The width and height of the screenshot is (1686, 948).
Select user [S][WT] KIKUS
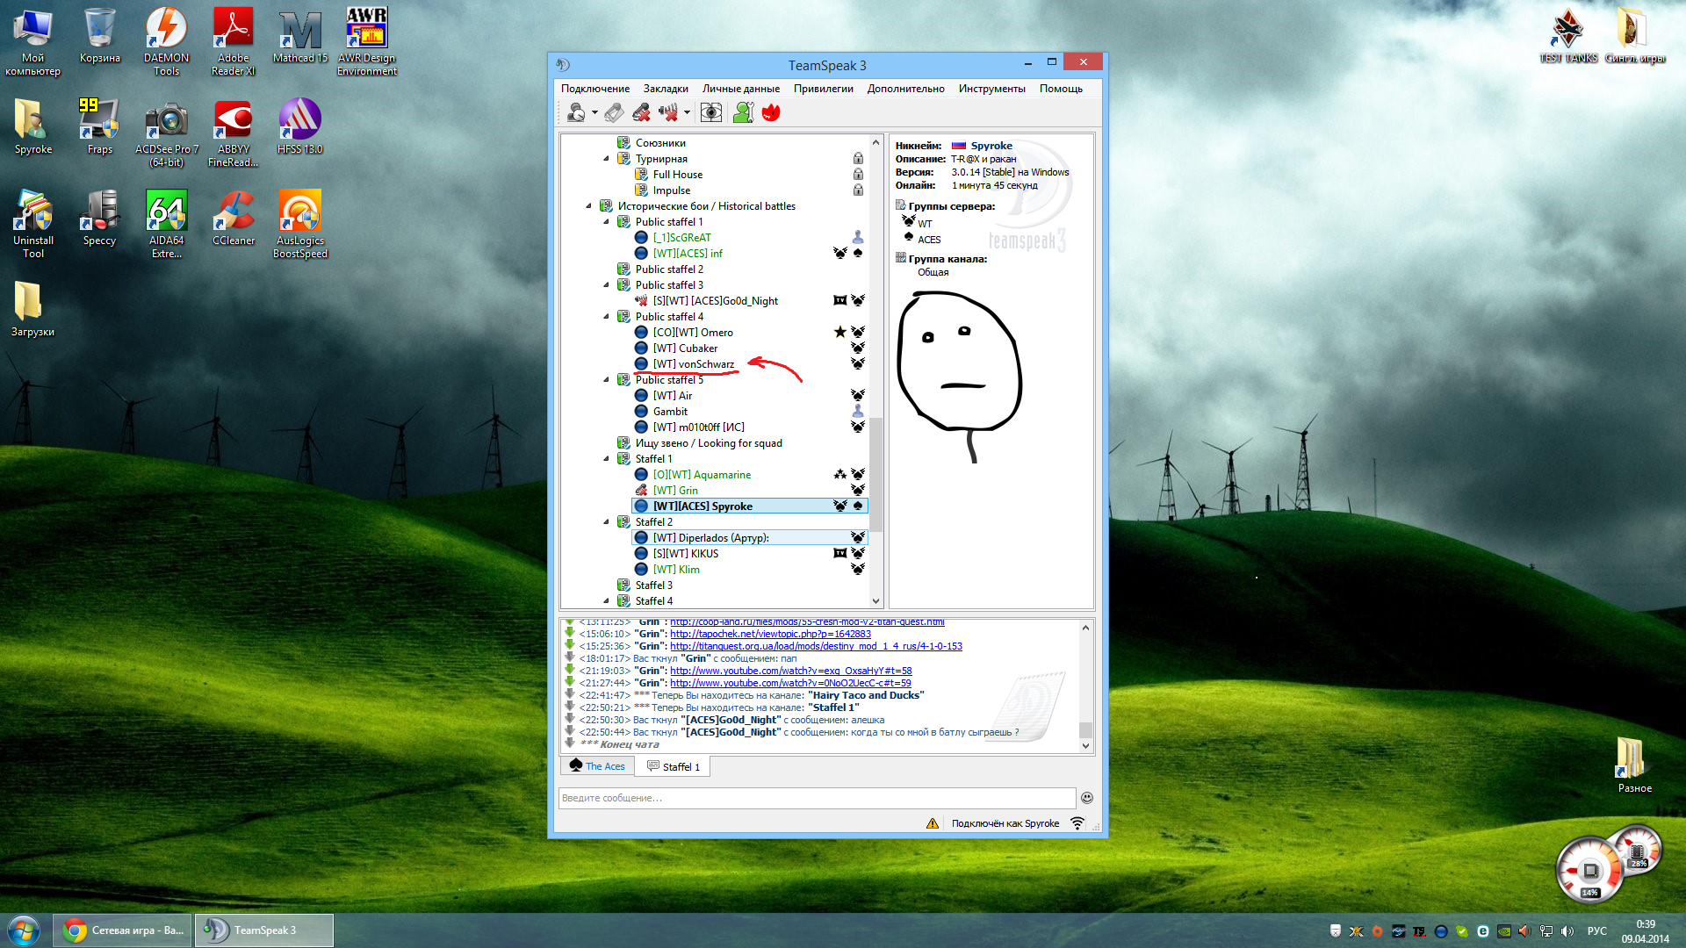(685, 554)
